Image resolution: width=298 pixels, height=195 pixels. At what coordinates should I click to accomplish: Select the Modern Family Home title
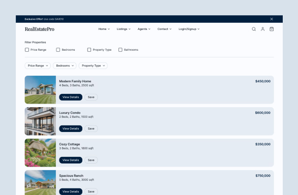point(75,81)
